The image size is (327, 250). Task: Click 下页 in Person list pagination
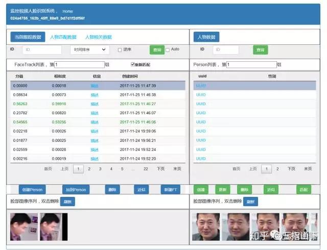pyautogui.click(x=291, y=169)
